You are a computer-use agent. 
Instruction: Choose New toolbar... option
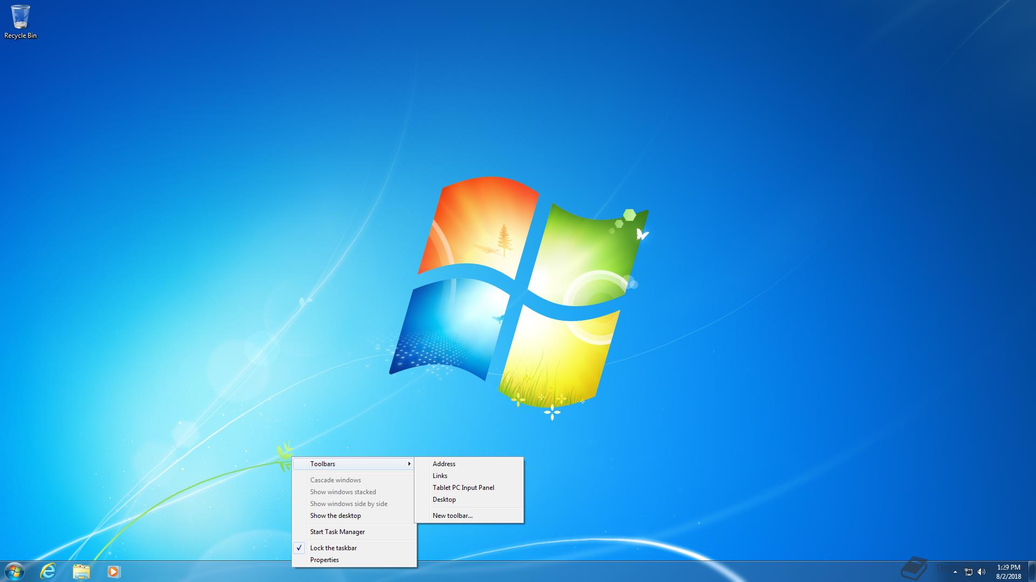[x=469, y=516]
